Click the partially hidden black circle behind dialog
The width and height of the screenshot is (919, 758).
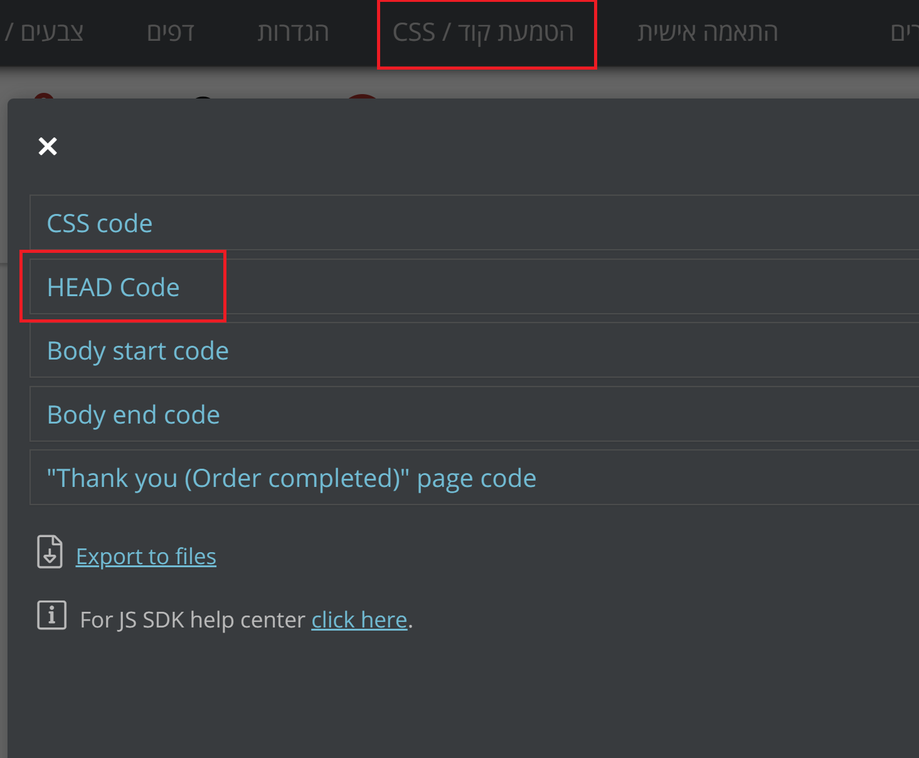click(x=203, y=97)
